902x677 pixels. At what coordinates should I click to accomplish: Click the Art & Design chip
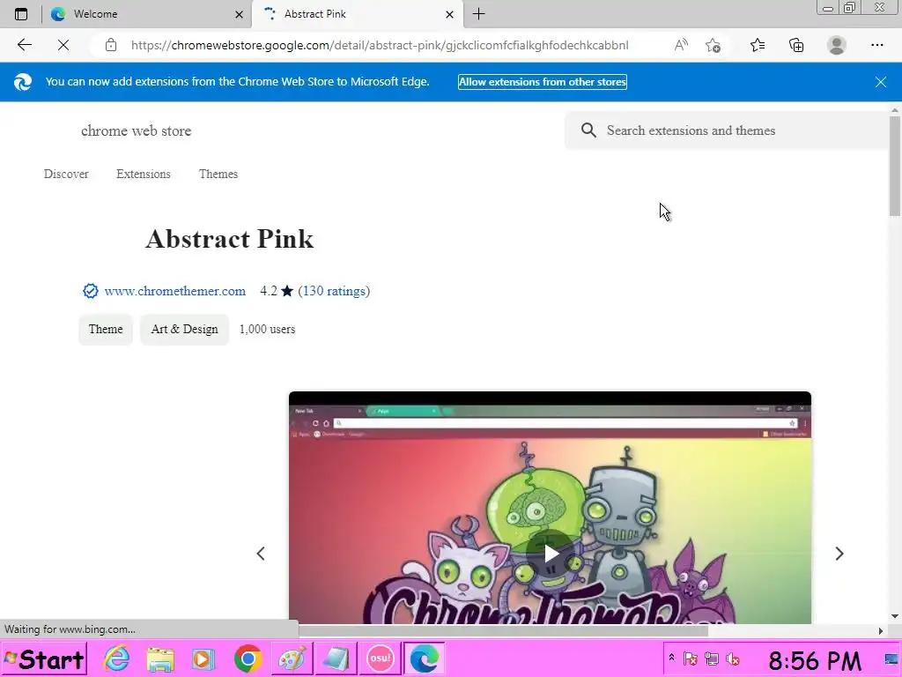click(184, 330)
